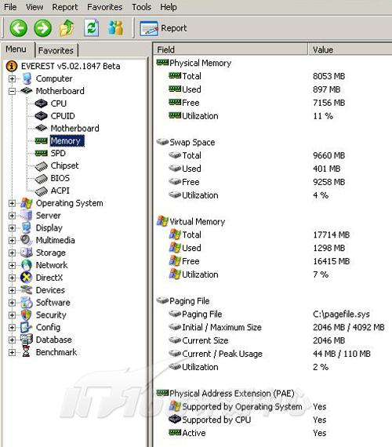Select the Memory tree item

(x=67, y=141)
